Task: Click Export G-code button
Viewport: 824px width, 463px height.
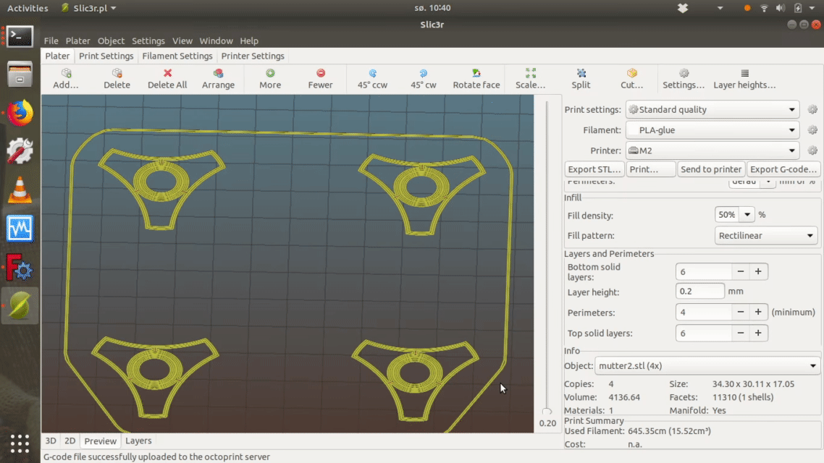Action: pos(783,169)
